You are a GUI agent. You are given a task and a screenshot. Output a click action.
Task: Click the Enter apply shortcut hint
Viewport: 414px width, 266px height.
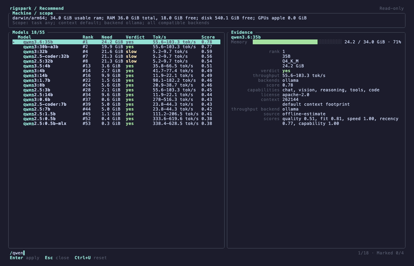25,258
